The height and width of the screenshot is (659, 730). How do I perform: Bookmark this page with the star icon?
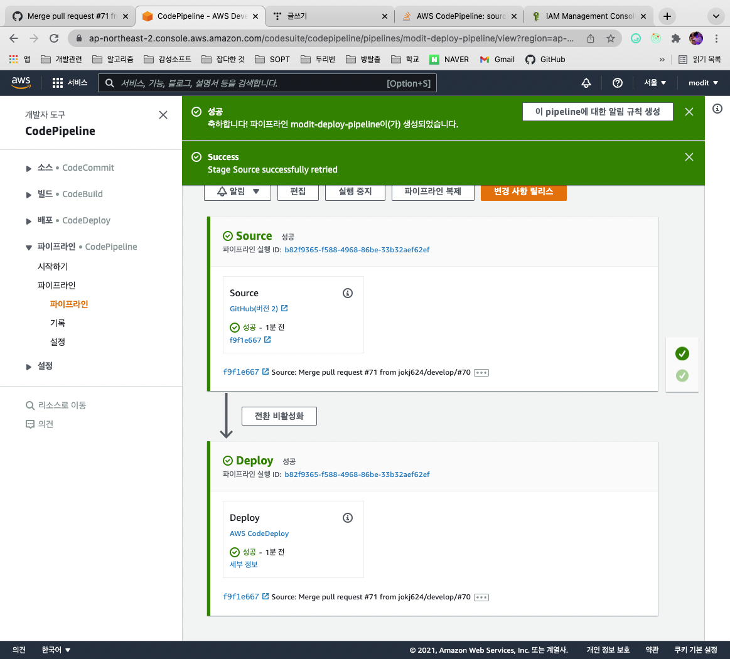(610, 39)
